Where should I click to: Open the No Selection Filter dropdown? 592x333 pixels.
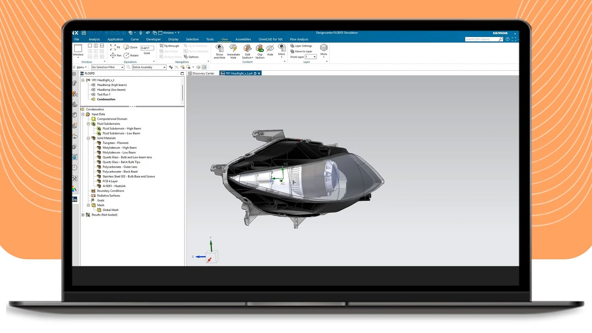[107, 67]
